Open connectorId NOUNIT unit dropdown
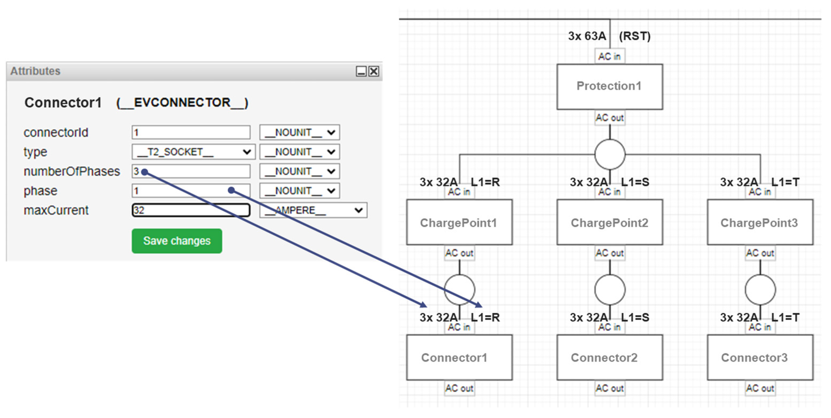Image resolution: width=831 pixels, height=418 pixels. click(299, 132)
